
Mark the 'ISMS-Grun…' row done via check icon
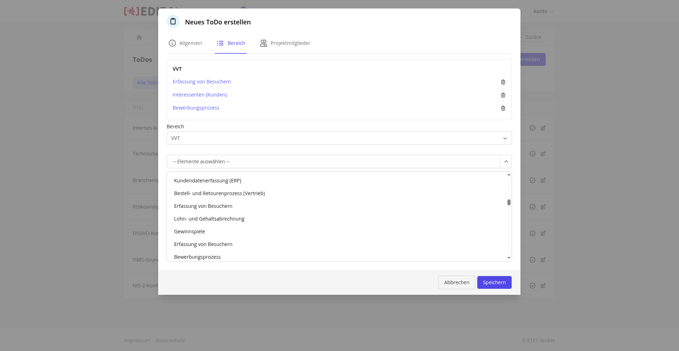point(533,260)
